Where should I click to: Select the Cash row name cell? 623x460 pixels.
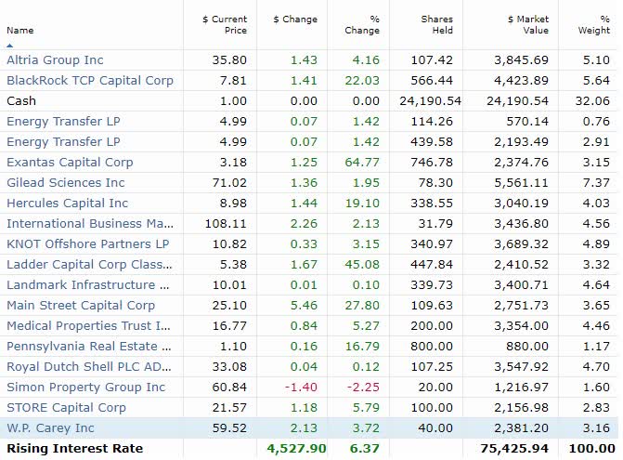pos(21,100)
